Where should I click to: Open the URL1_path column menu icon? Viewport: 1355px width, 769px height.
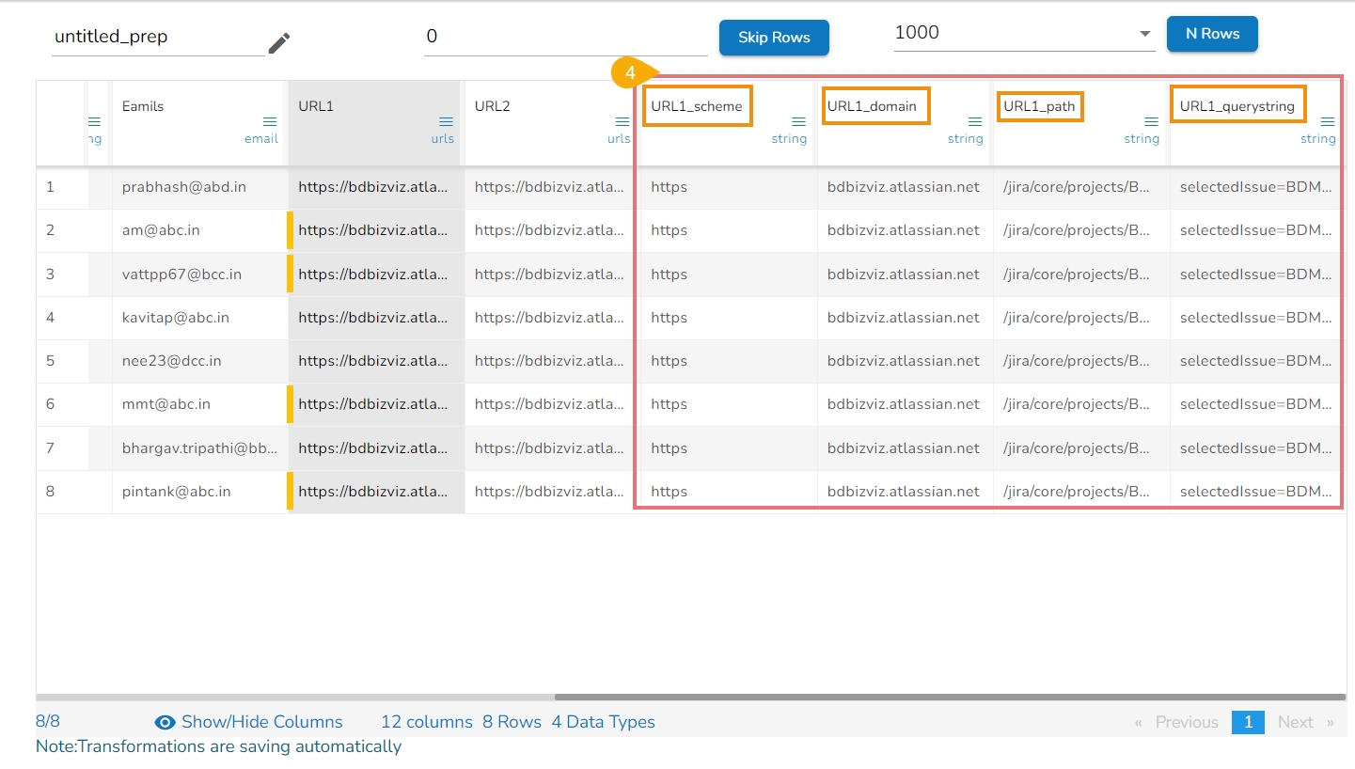pyautogui.click(x=1151, y=122)
